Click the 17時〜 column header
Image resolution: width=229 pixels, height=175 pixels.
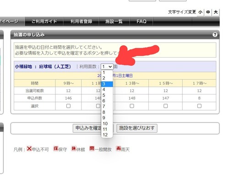[199, 83]
